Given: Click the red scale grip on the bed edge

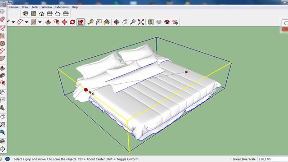Looking at the screenshot, I should (x=86, y=90).
